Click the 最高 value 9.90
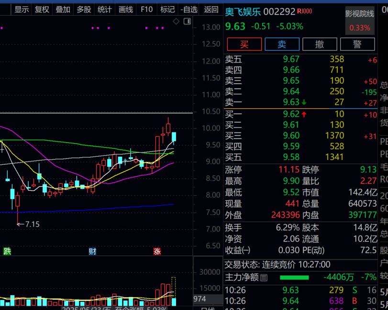The height and width of the screenshot is (310, 388). 291,181
